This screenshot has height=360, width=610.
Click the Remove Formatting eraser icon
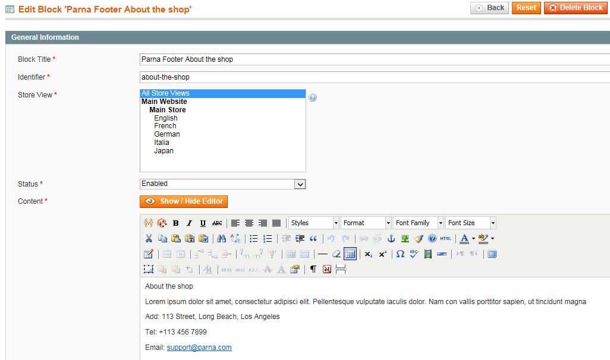click(336, 254)
